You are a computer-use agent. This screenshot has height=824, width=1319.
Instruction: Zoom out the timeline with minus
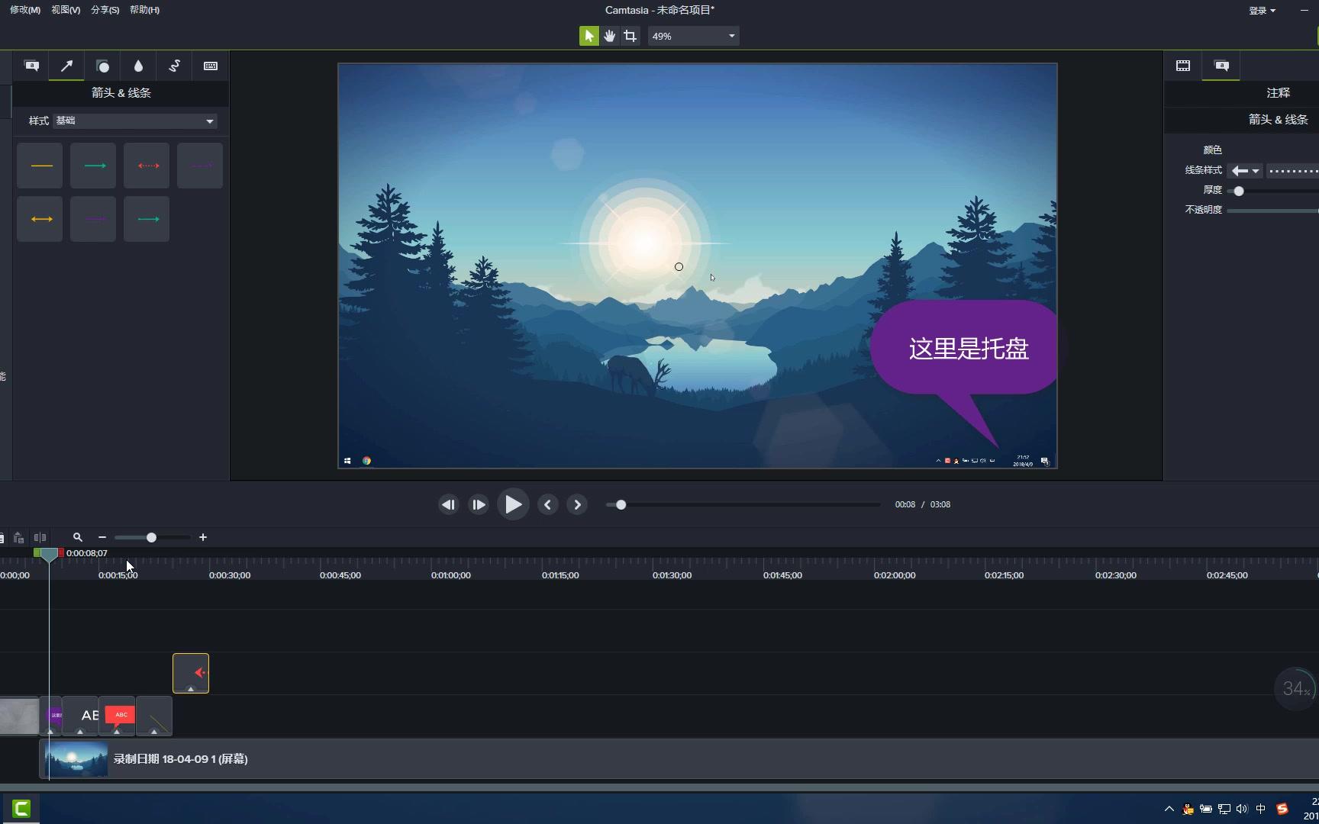pyautogui.click(x=102, y=538)
